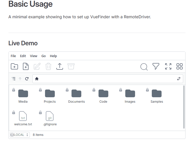Select the Documents folder
Image resolution: width=195 pixels, height=142 pixels.
76,93
